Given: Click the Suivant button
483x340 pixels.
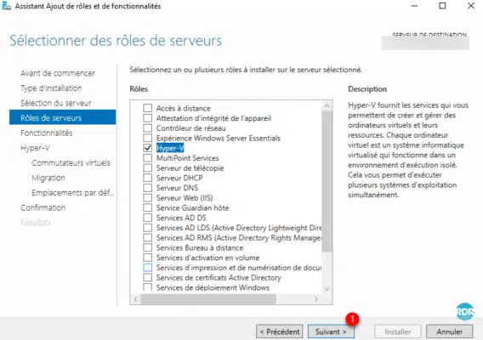Looking at the screenshot, I should pyautogui.click(x=331, y=331).
